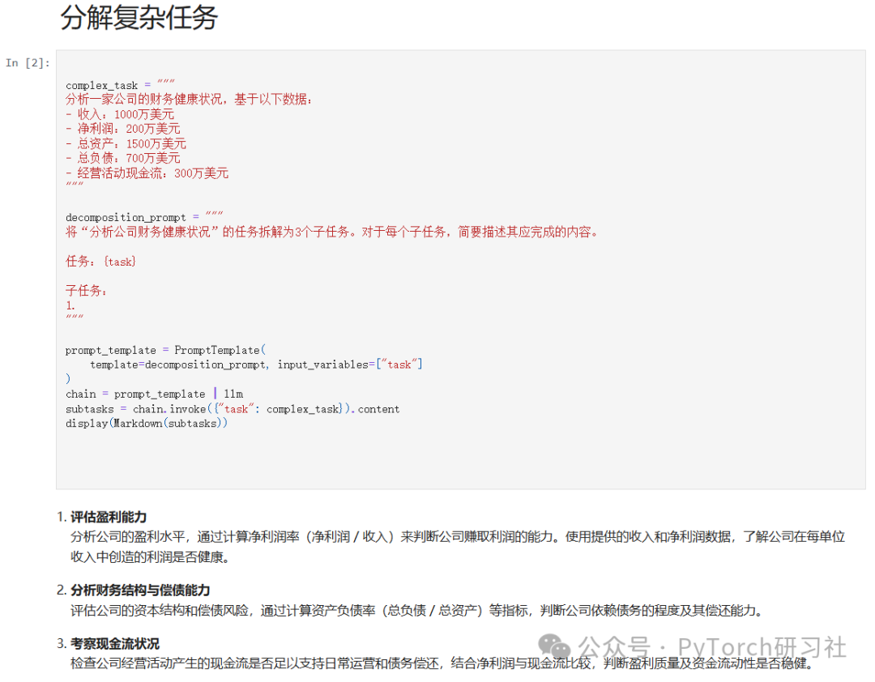Click the line 总资产：1500万美元
Viewport: 875px width, 682px height.
pos(126,144)
